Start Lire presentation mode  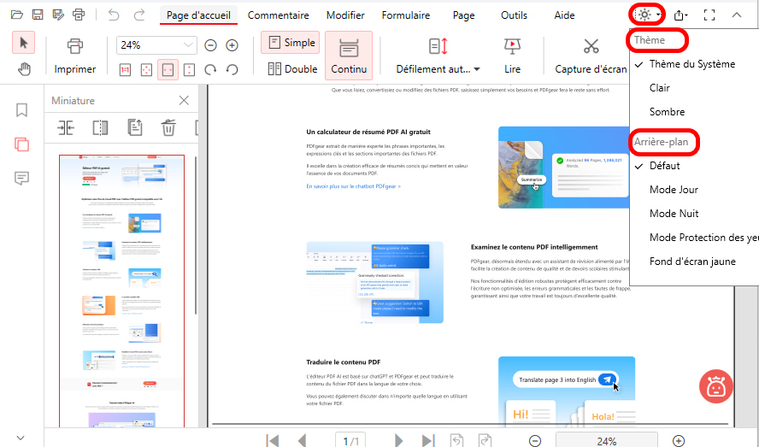(x=512, y=56)
